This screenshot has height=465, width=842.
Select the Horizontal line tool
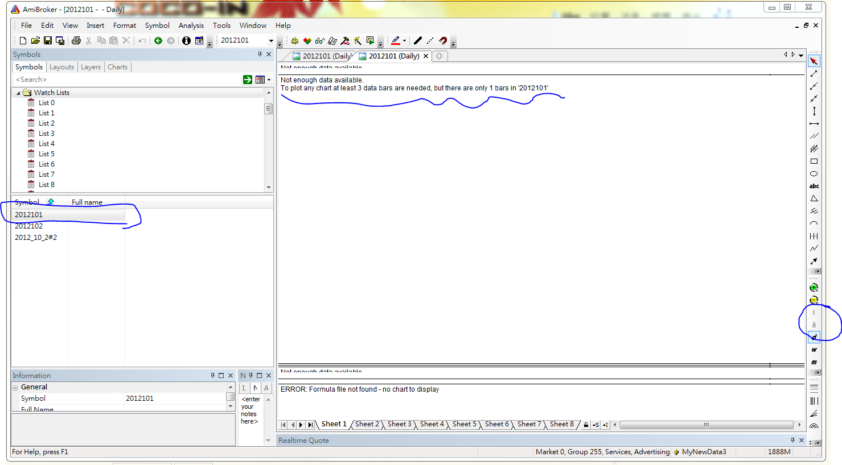pos(814,123)
